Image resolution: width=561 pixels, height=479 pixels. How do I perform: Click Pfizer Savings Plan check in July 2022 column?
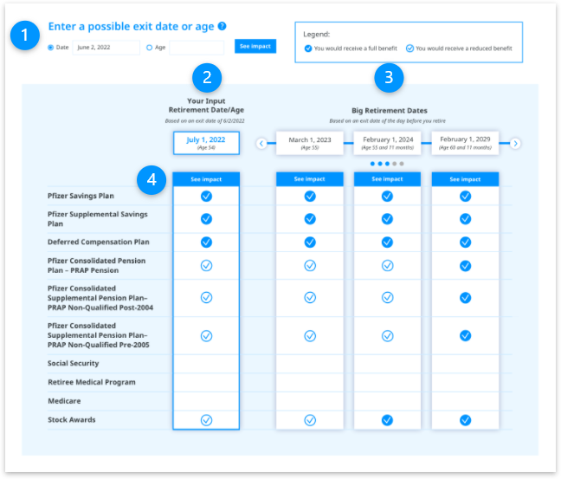pyautogui.click(x=206, y=196)
